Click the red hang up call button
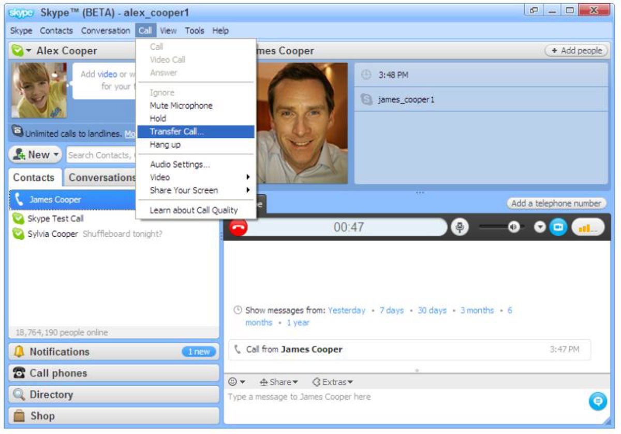Screen dimensions: 621x434 (x=239, y=227)
